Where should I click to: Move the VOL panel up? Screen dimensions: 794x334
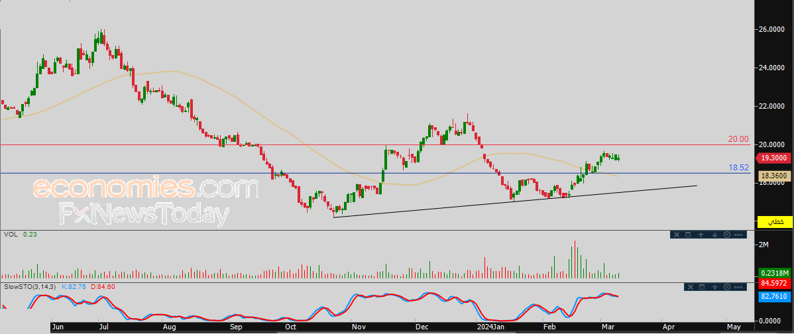coord(701,235)
